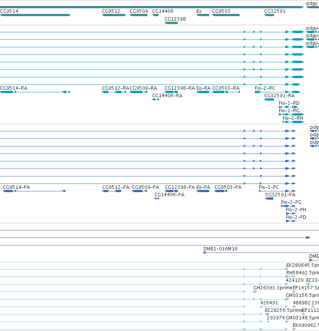Click the Flo-2-RH transcript label
The height and width of the screenshot is (331, 319).
click(x=293, y=118)
